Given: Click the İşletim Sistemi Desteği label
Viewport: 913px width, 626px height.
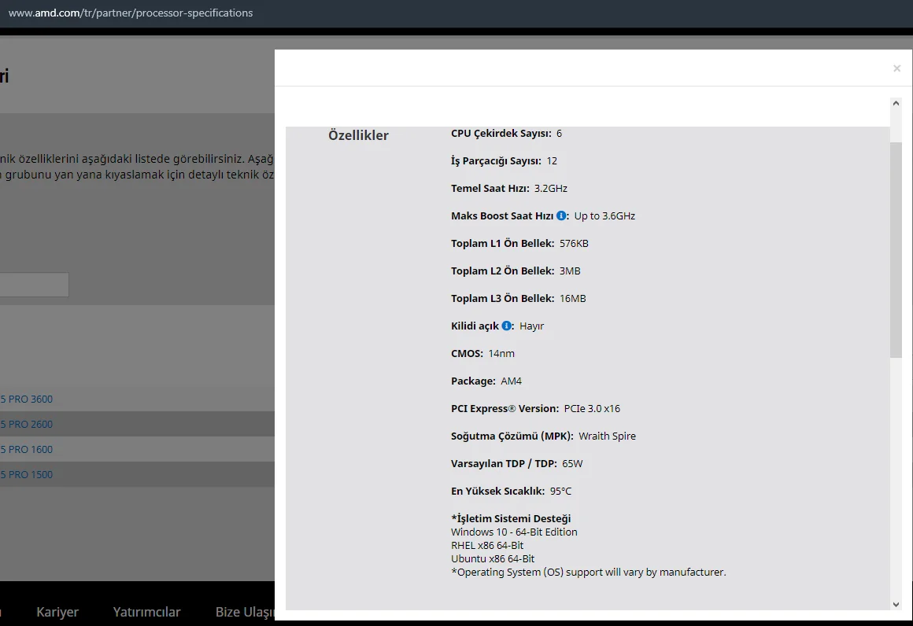Looking at the screenshot, I should pos(511,518).
